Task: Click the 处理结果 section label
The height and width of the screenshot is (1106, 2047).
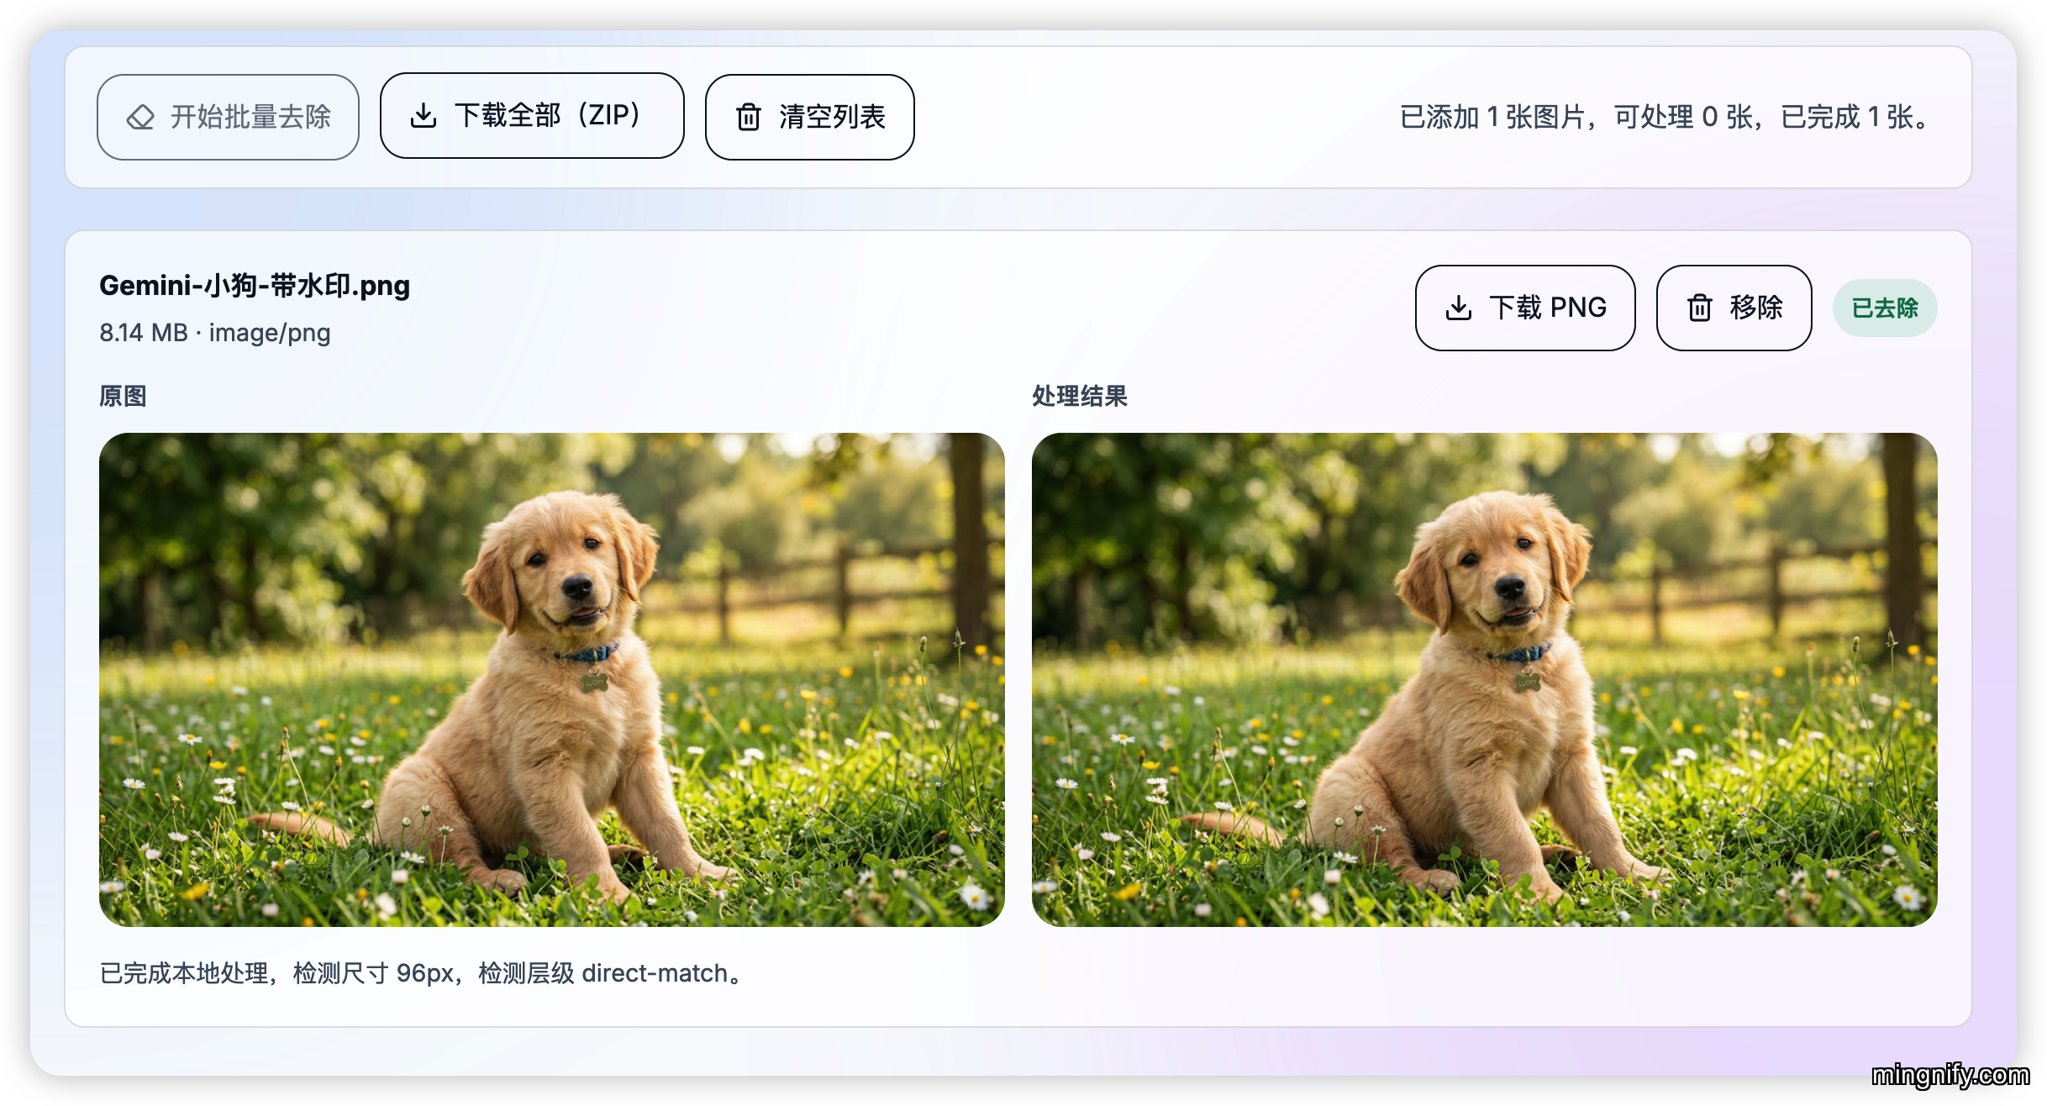Action: click(1079, 396)
